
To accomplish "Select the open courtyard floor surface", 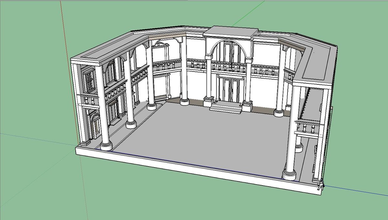I will [207, 139].
